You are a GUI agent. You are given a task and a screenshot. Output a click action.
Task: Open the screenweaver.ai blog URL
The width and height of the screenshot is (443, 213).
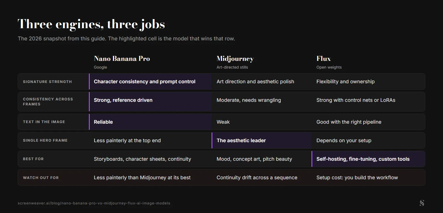pos(94,203)
